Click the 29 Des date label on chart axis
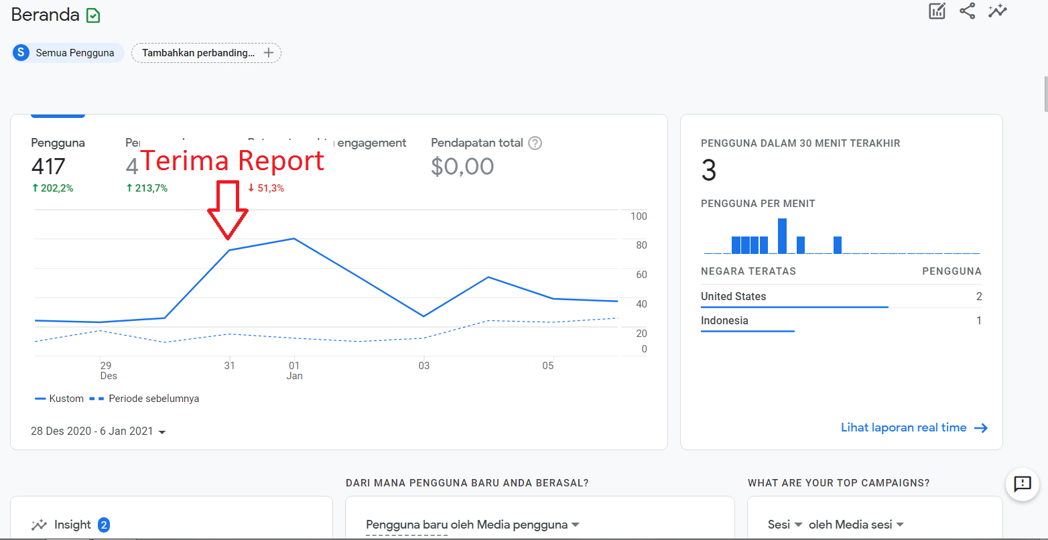 click(x=107, y=370)
